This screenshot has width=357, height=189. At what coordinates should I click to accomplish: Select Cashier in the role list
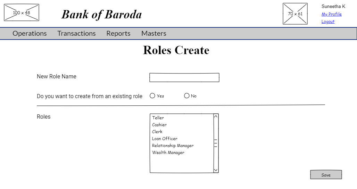159,125
